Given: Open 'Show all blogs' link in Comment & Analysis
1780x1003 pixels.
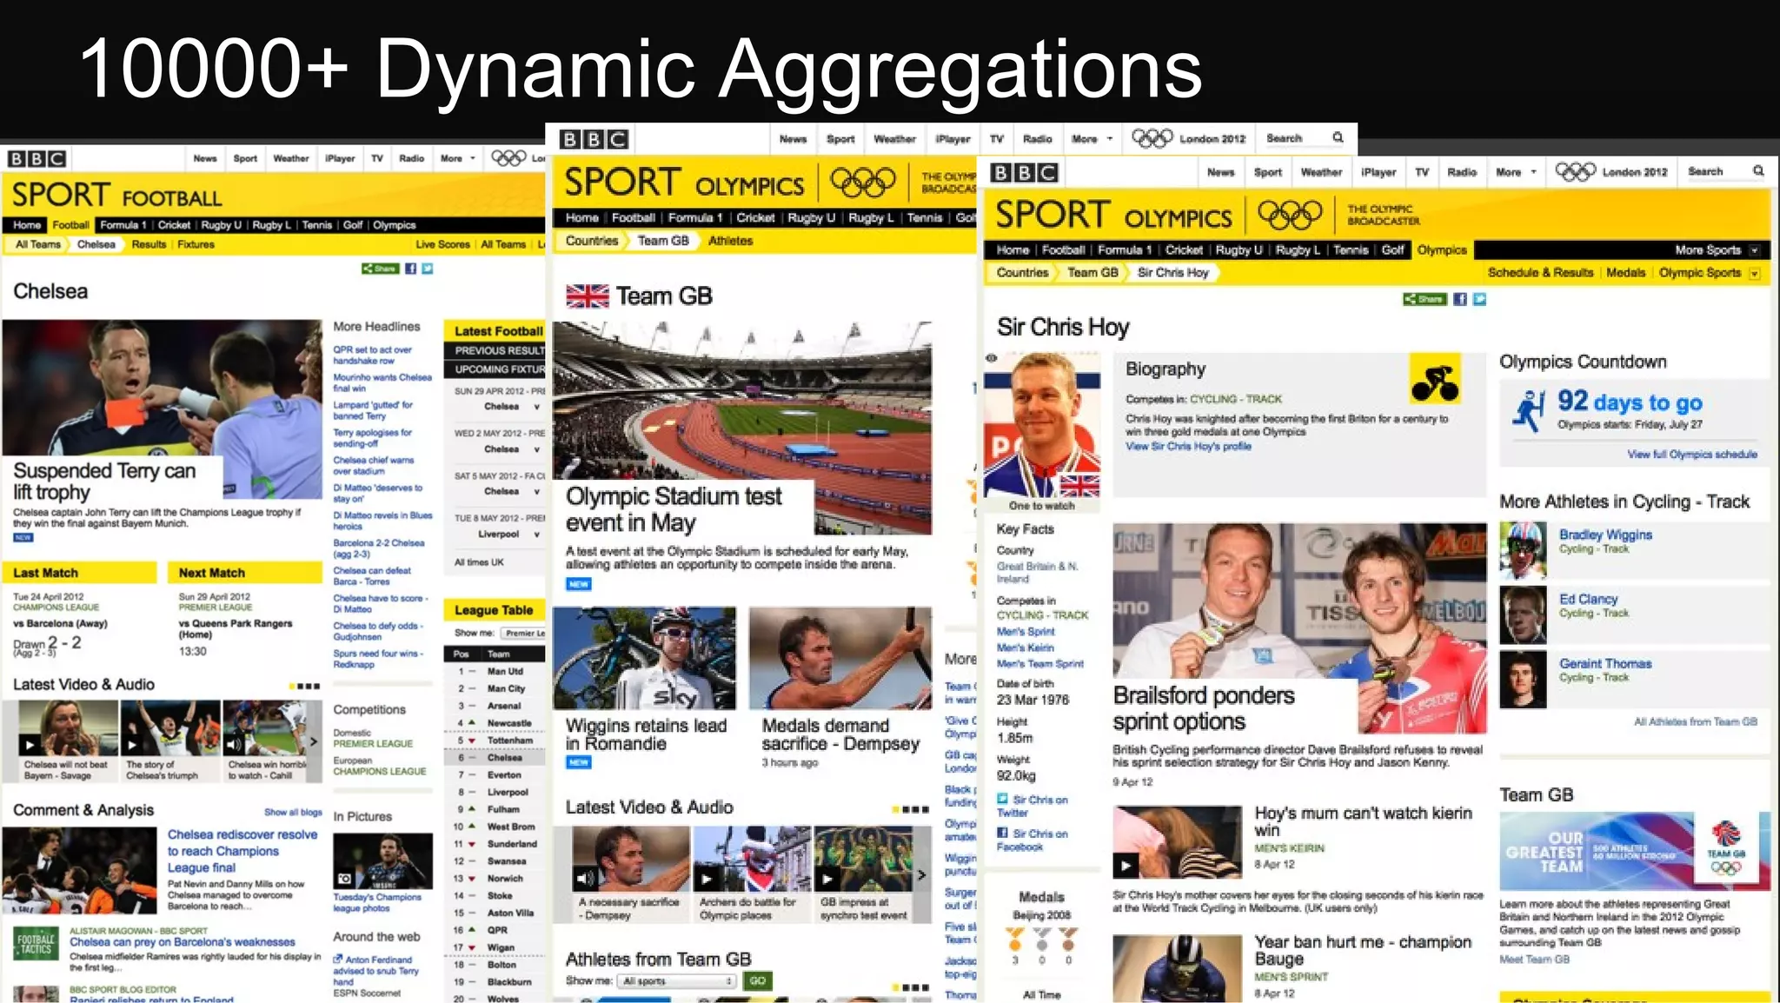Looking at the screenshot, I should coord(293,812).
